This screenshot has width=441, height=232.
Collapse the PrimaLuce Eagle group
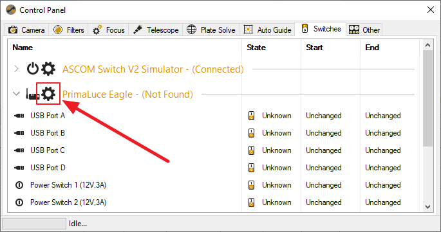[x=16, y=94]
